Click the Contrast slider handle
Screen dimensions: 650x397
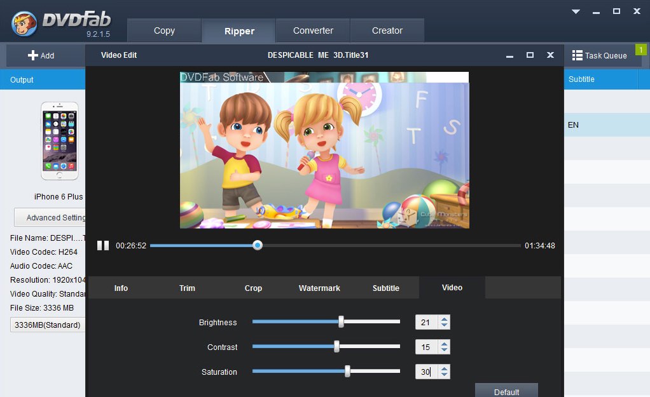coord(336,346)
